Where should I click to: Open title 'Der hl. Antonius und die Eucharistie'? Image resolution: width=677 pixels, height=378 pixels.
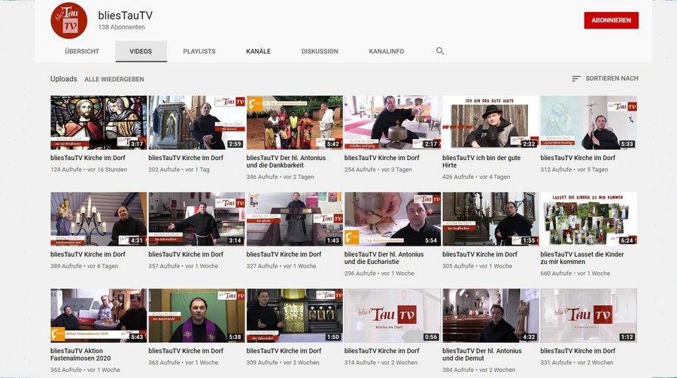[x=384, y=258]
